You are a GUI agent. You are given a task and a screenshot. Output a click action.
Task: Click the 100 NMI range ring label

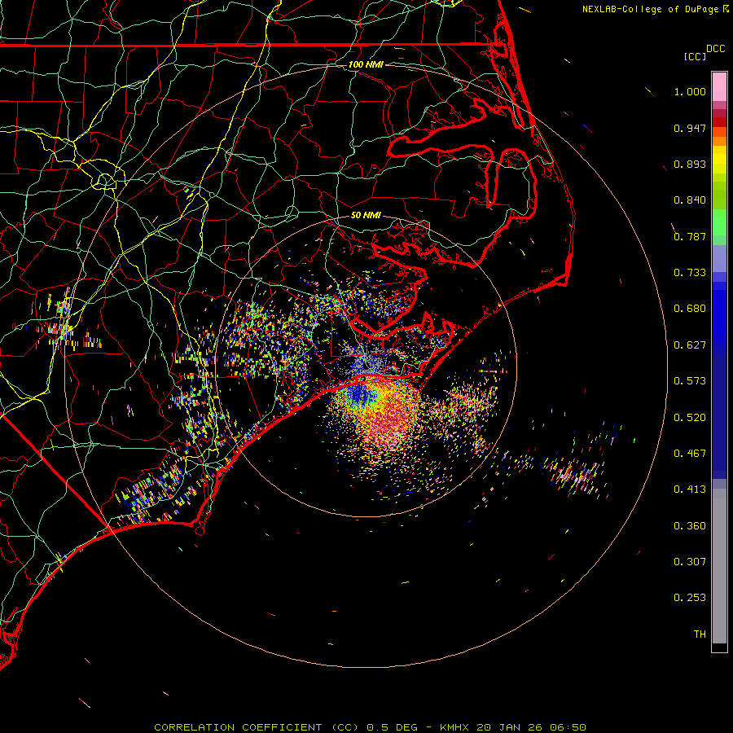(366, 64)
